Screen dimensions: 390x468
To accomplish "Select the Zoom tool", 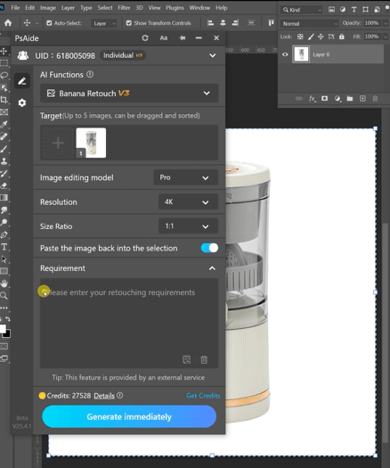I will point(4,295).
